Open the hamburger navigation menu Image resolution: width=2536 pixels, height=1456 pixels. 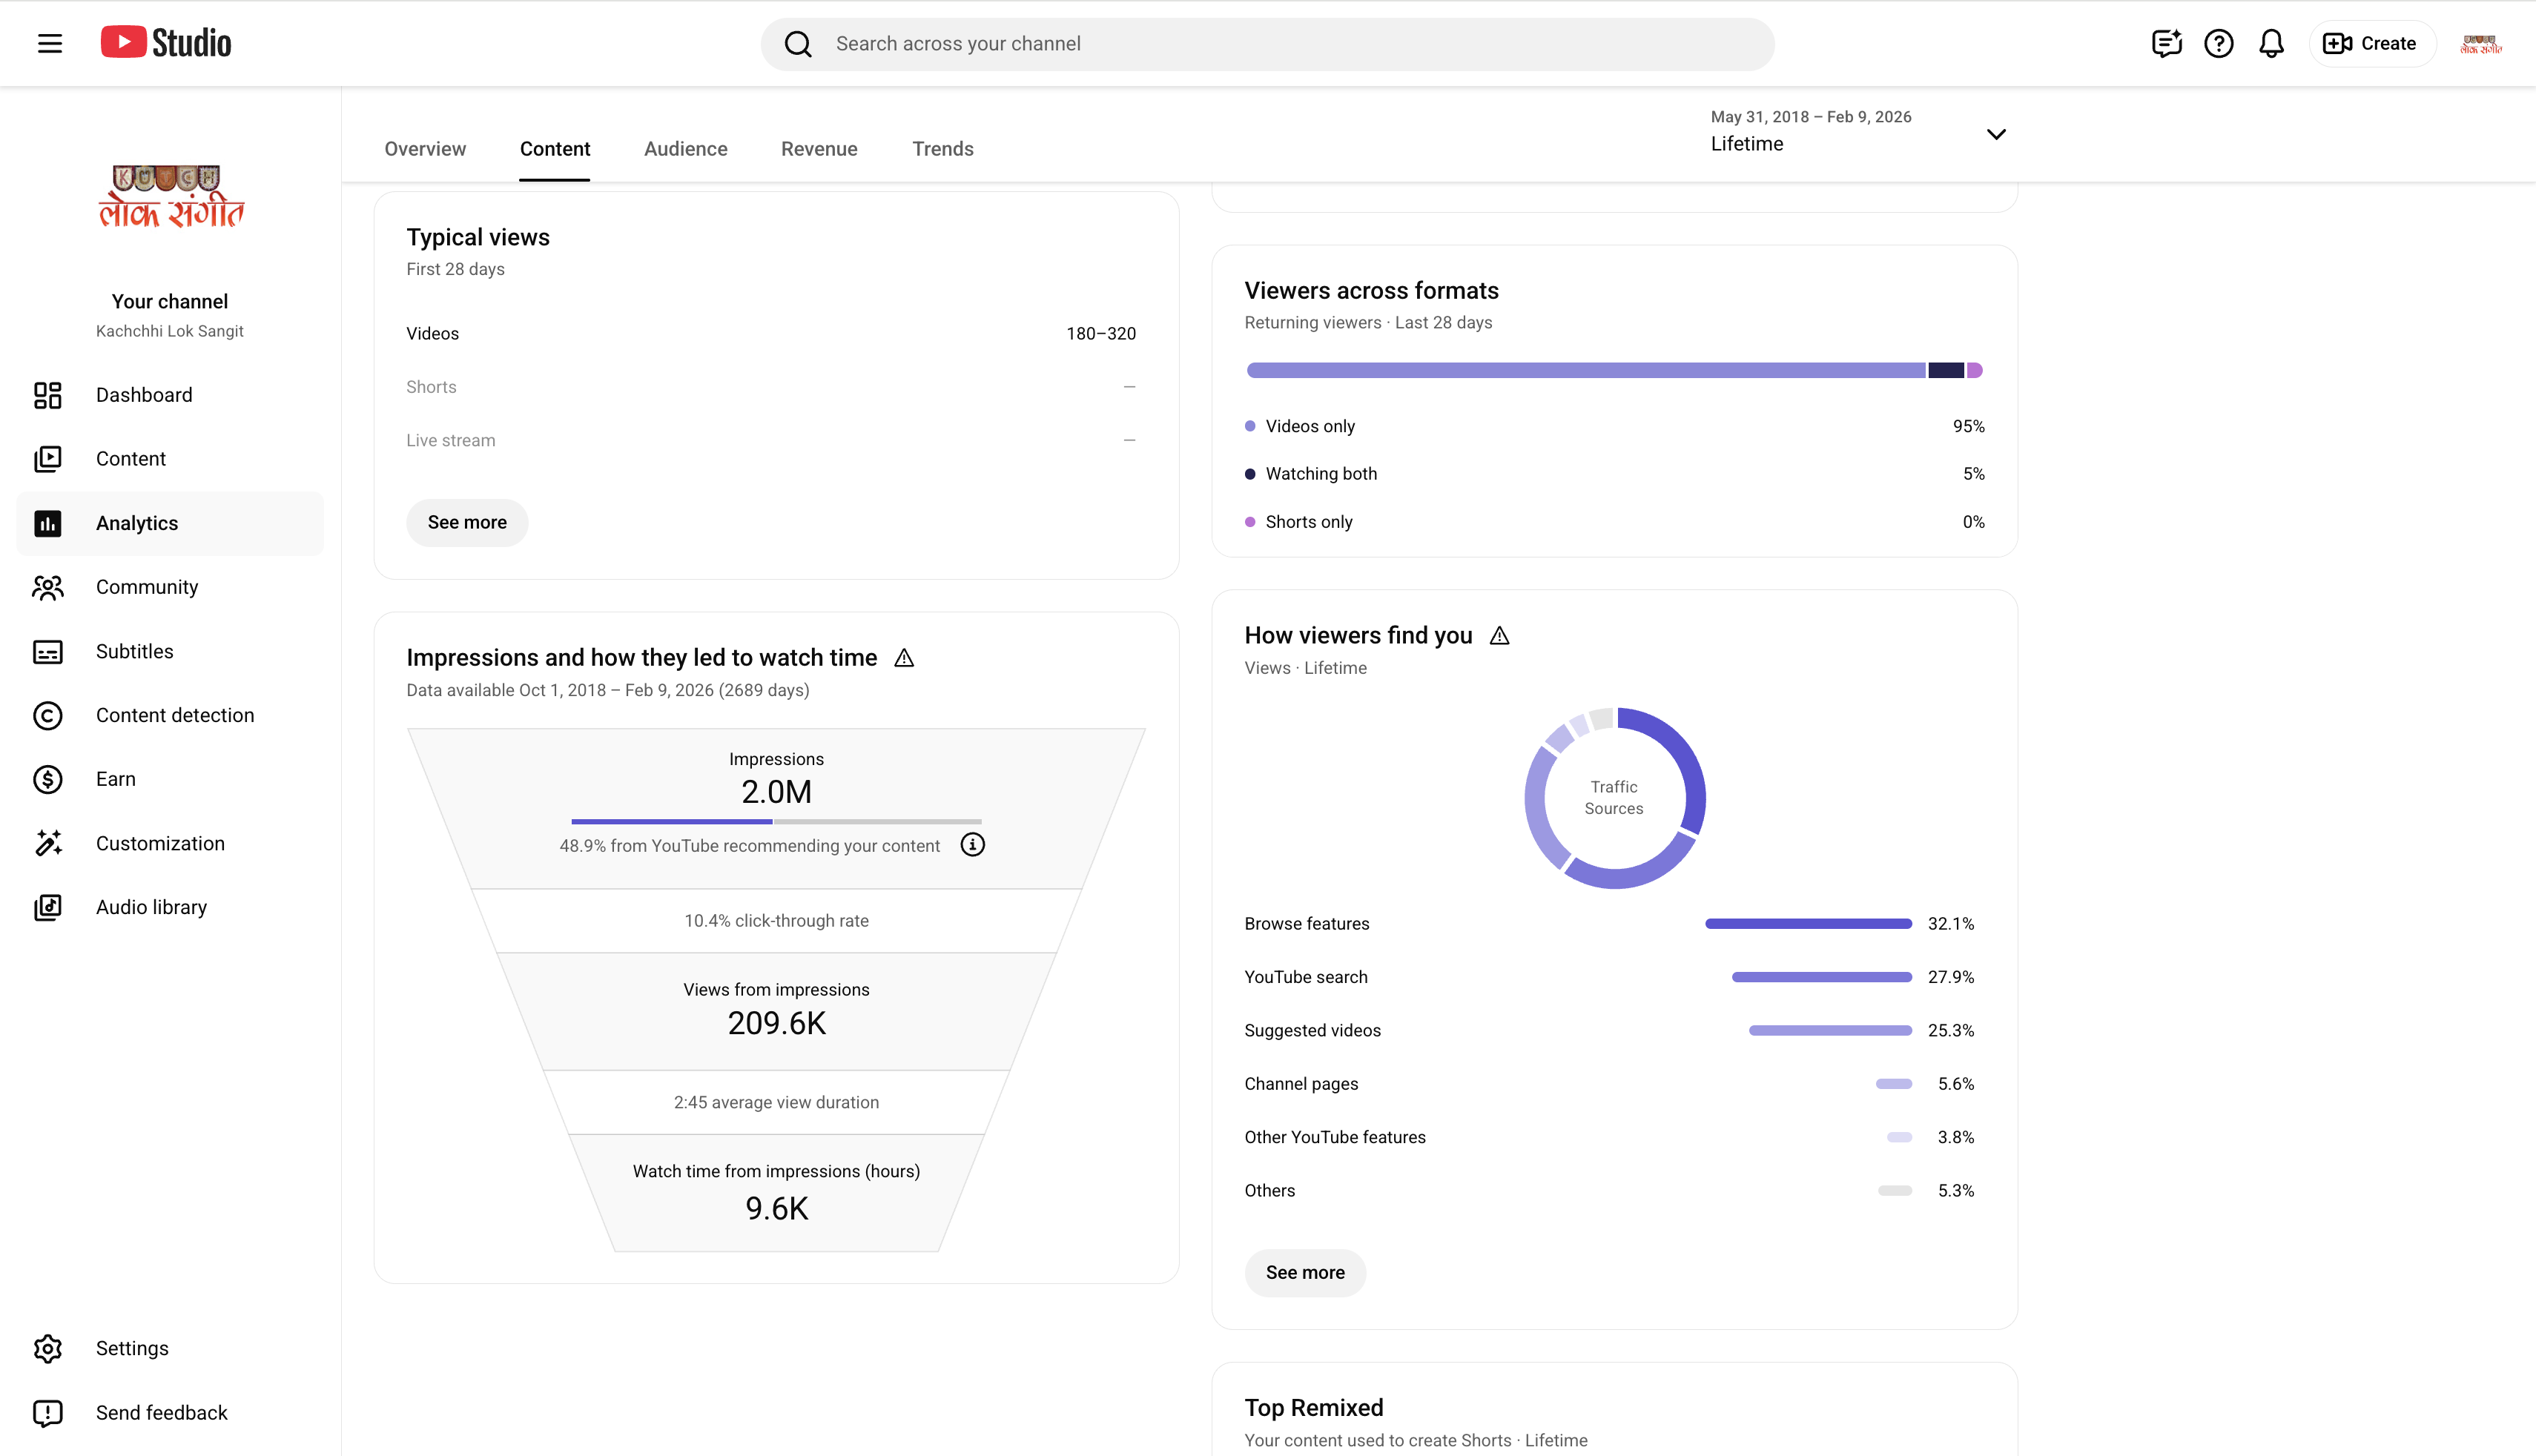tap(50, 43)
